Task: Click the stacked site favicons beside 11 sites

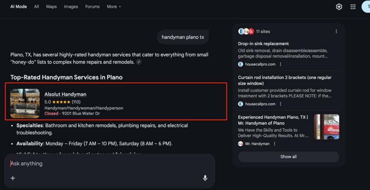Action: [246, 31]
